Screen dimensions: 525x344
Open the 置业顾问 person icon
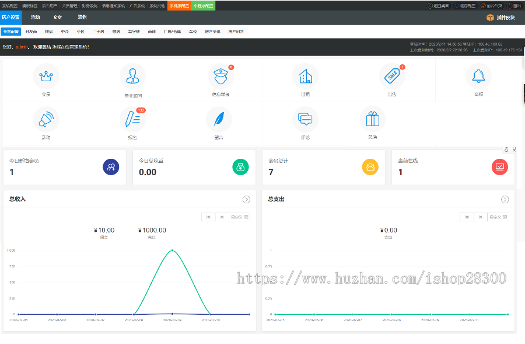point(132,77)
